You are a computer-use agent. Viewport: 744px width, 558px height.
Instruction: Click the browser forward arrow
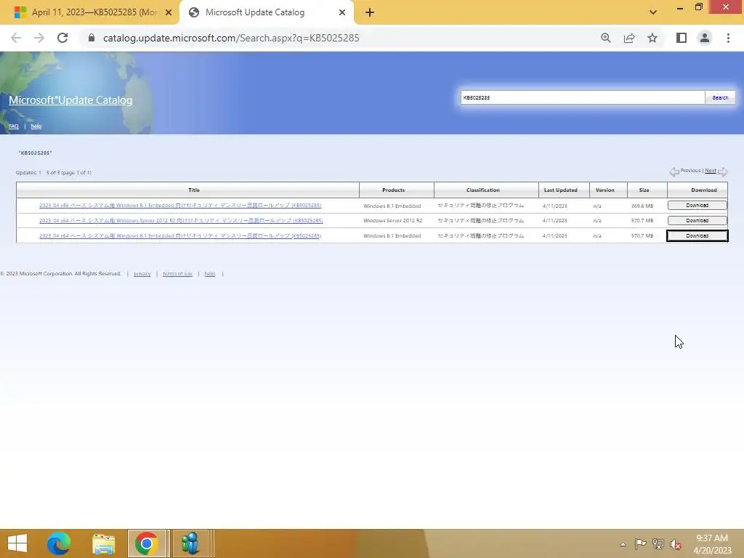[39, 38]
